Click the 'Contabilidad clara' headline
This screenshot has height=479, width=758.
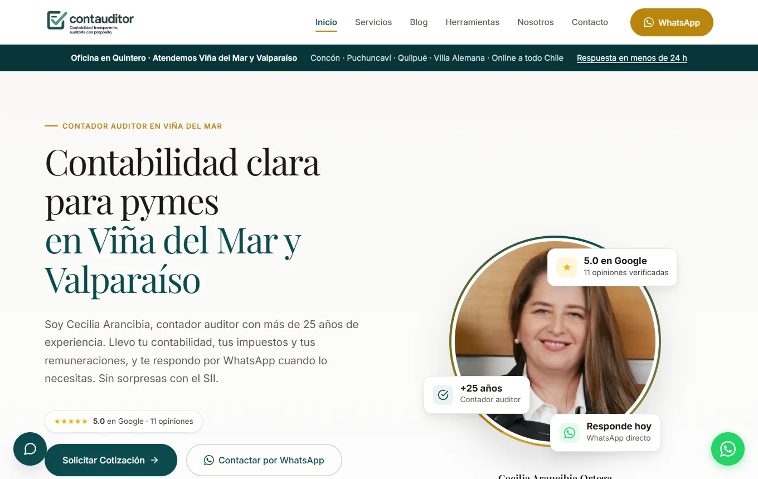182,162
